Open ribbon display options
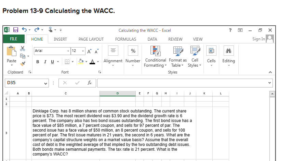The width and height of the screenshot is (291, 161). pyautogui.click(x=240, y=30)
